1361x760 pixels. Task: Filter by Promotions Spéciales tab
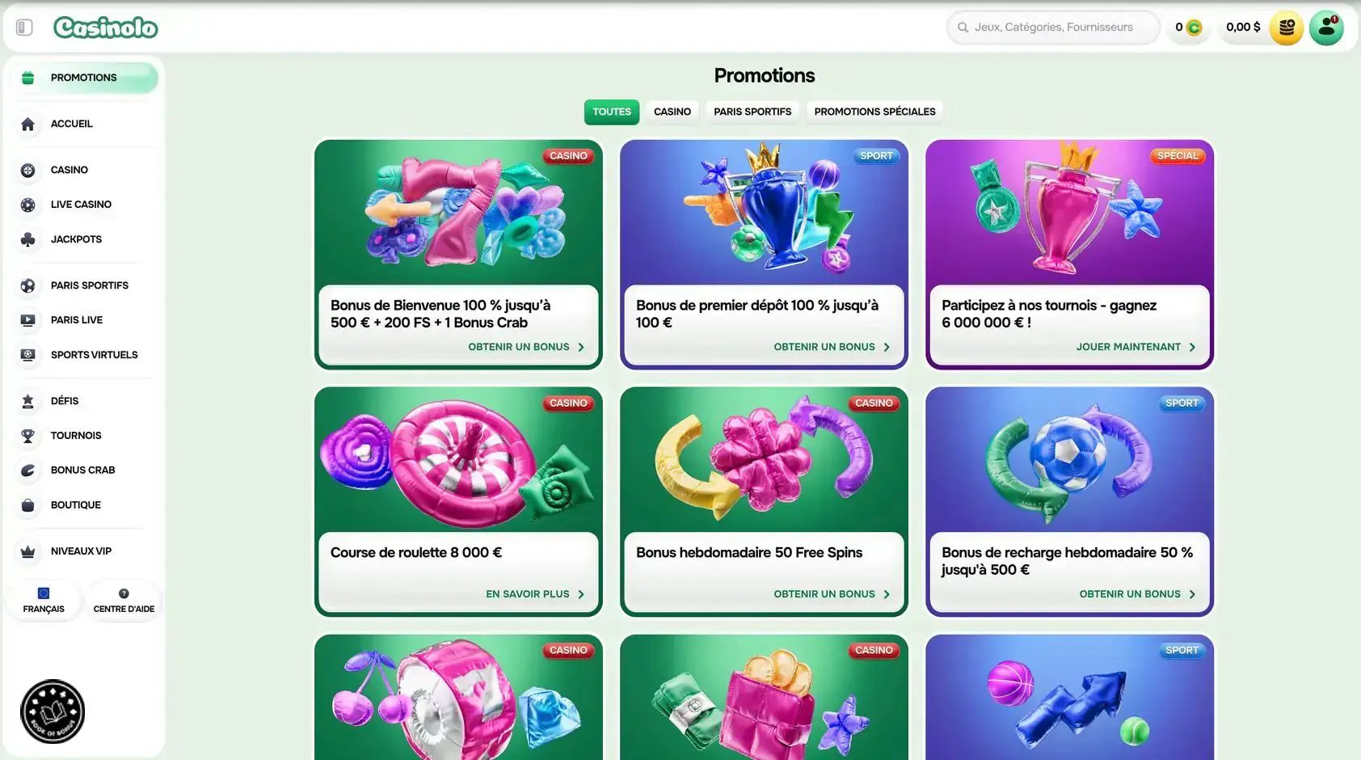(874, 112)
